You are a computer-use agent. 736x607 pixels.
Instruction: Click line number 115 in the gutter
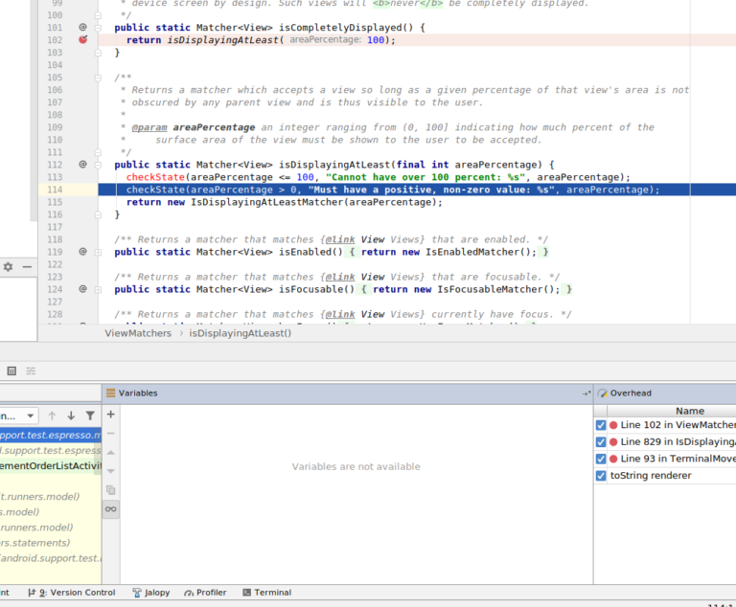(55, 202)
